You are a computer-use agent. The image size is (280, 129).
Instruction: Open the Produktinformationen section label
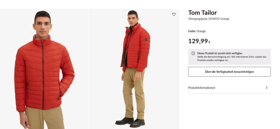202,88
